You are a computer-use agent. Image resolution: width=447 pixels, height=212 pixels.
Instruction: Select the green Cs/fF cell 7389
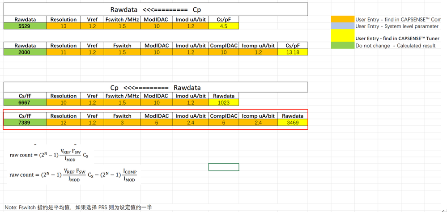coord(25,123)
